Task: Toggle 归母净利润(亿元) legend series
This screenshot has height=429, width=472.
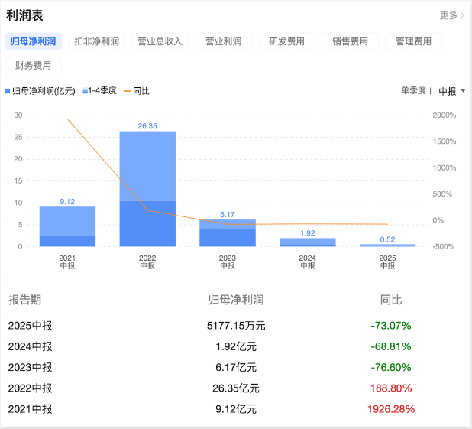Action: tap(40, 91)
